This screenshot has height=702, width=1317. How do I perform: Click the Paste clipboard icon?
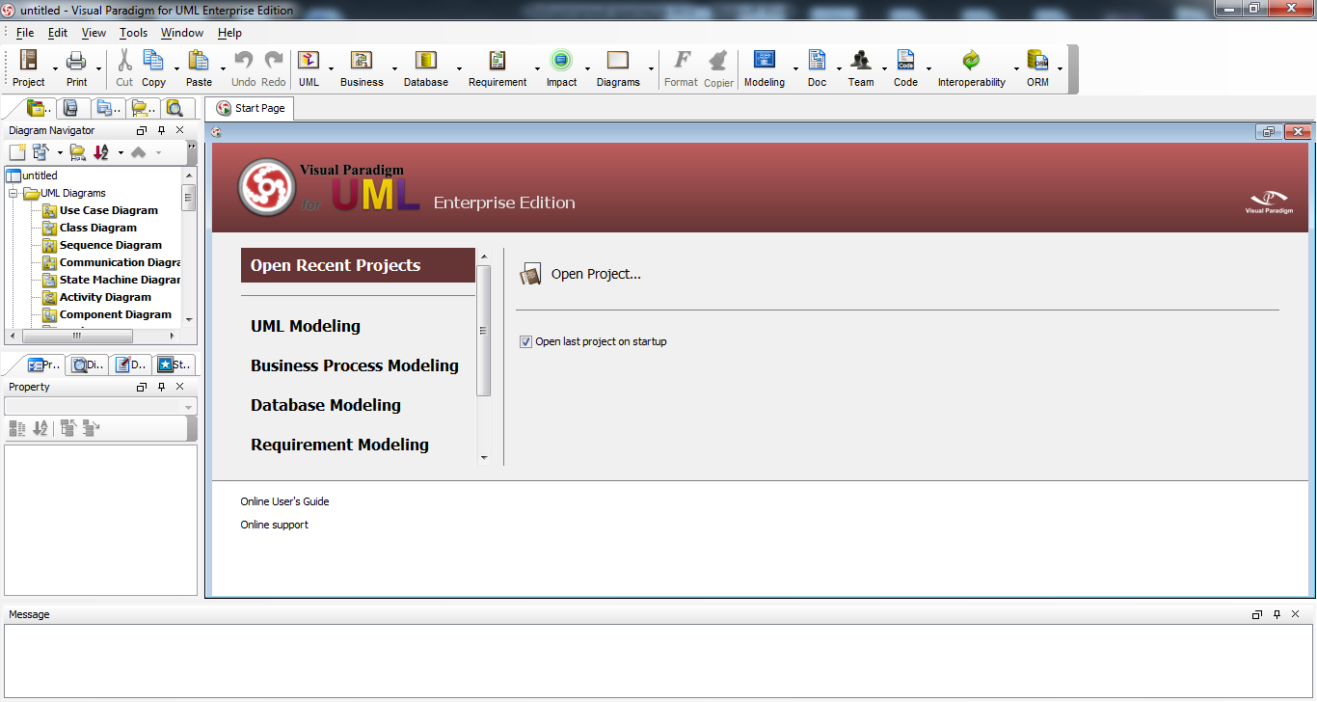click(199, 61)
